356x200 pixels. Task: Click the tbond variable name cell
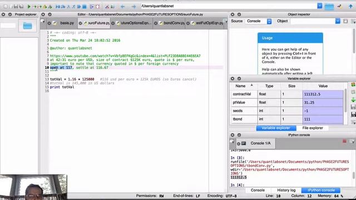(x=244, y=119)
